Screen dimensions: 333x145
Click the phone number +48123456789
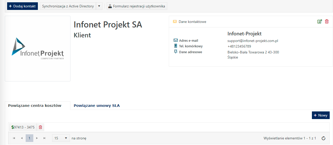239,46
